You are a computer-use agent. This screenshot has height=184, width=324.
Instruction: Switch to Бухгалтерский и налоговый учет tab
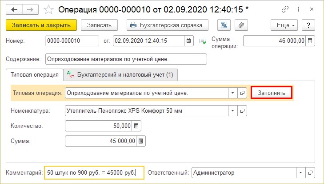[120, 75]
